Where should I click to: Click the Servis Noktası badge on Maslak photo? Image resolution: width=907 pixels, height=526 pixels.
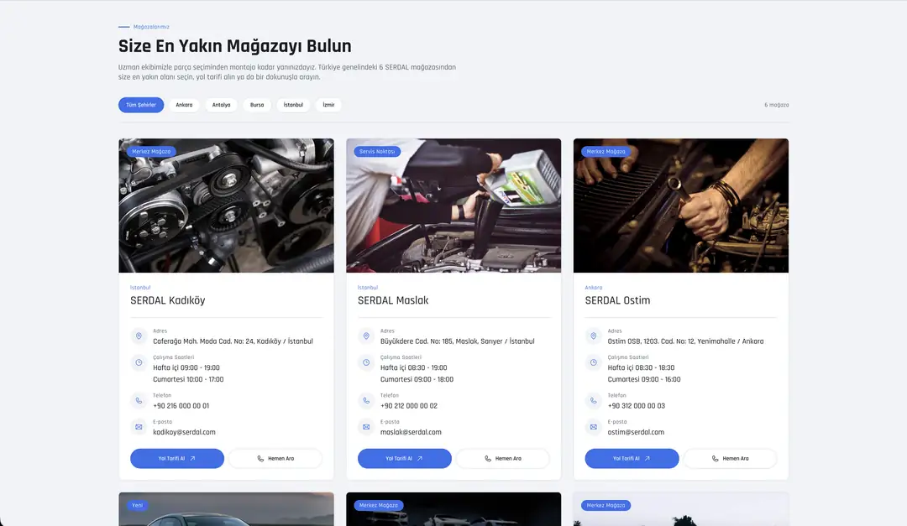pyautogui.click(x=377, y=152)
